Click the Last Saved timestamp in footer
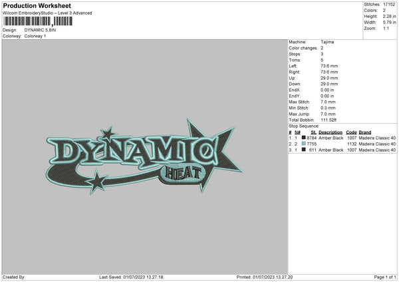 131,277
